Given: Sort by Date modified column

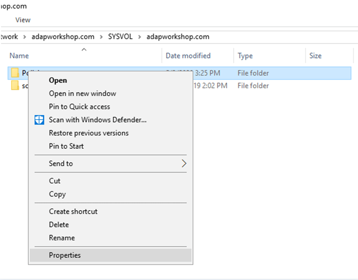Looking at the screenshot, I should pos(188,56).
